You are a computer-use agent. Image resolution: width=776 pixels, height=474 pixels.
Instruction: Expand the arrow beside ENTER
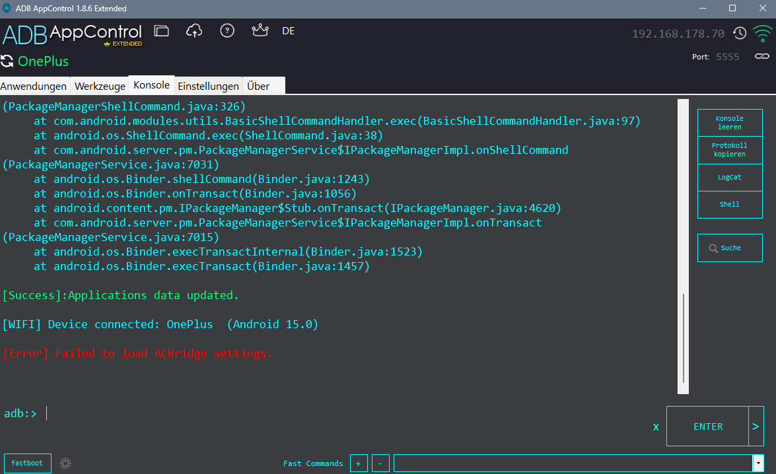click(756, 426)
